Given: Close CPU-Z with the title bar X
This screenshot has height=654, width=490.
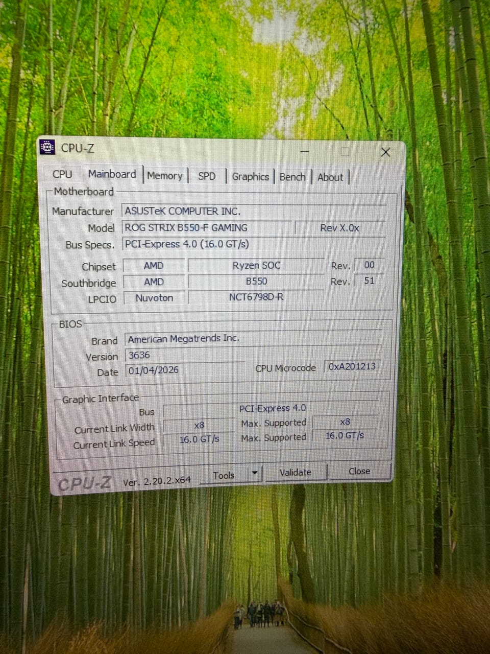Looking at the screenshot, I should (x=386, y=152).
